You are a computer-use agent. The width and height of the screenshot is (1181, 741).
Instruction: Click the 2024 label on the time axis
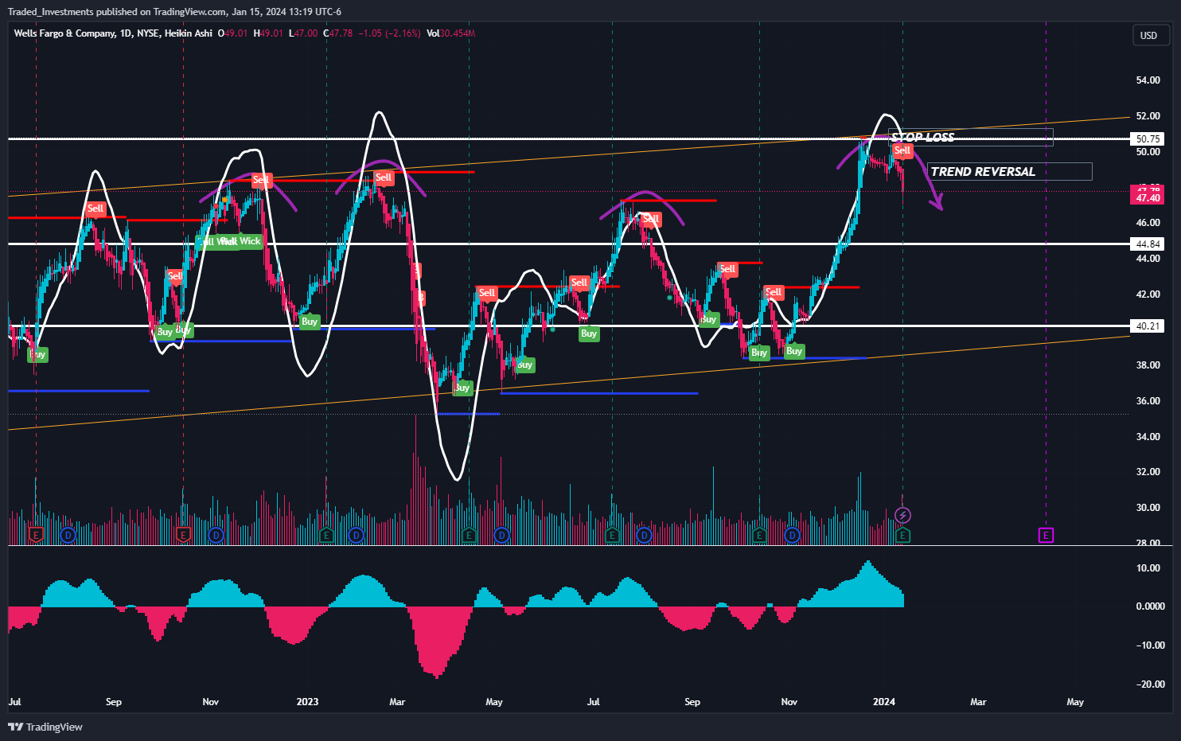tap(883, 702)
